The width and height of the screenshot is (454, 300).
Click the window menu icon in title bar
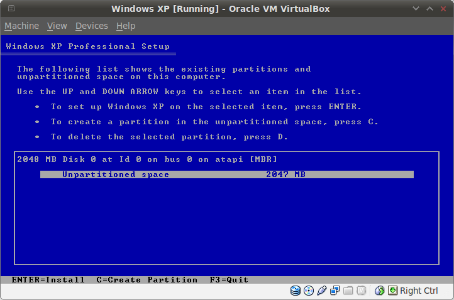[x=11, y=8]
